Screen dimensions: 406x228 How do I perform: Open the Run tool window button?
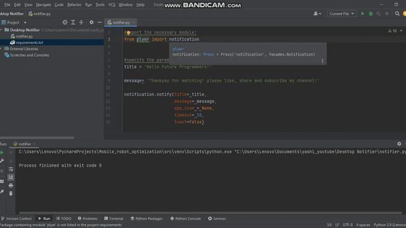(x=44, y=218)
